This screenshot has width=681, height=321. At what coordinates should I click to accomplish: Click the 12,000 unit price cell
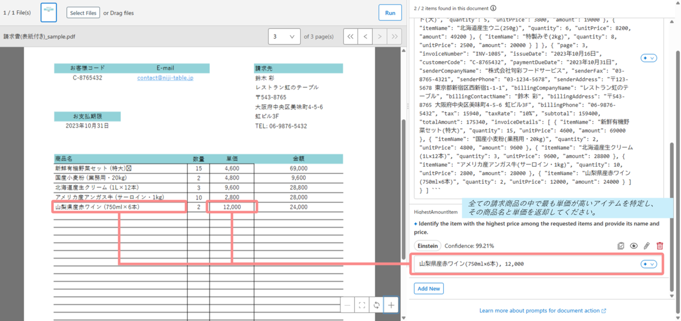click(x=232, y=207)
